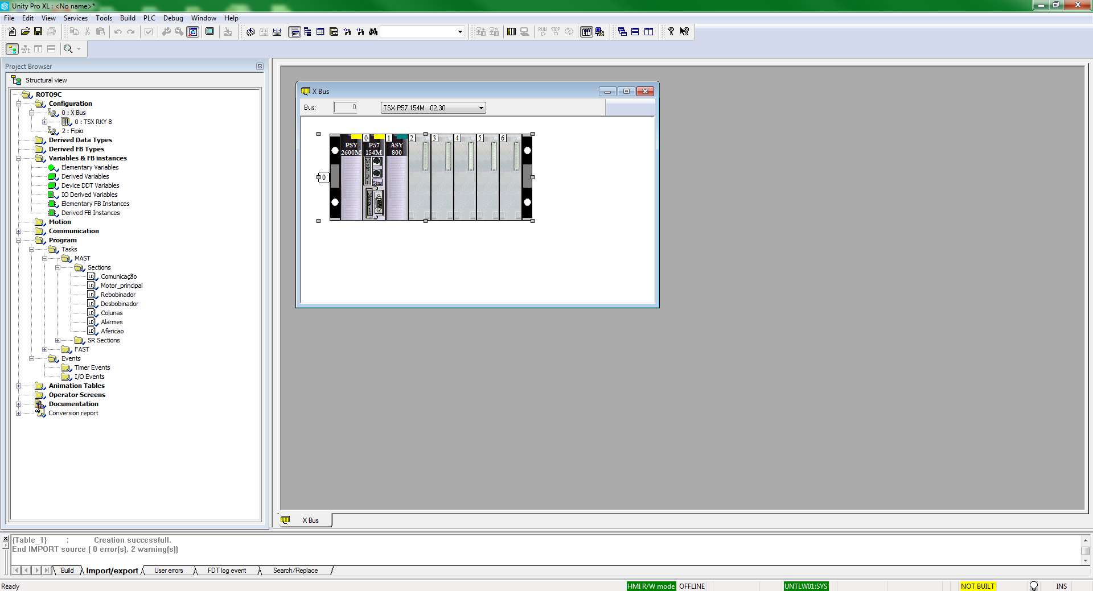Screen dimensions: 1093x591
Task: Click the zoom magnifier in browser toolbar
Action: point(68,49)
